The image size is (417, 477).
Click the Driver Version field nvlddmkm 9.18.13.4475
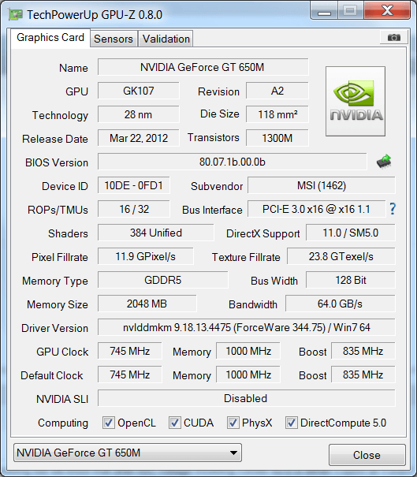coord(247,328)
